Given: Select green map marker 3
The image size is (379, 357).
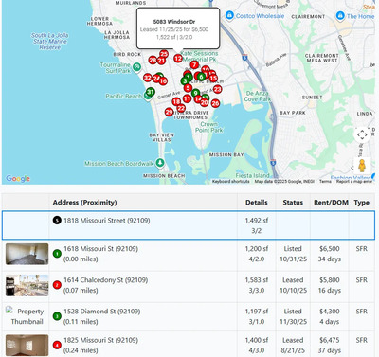Looking at the screenshot, I should (185, 81).
